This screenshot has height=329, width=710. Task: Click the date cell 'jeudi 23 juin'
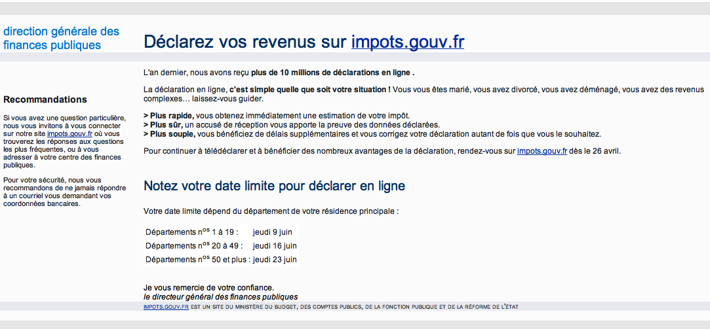tap(275, 260)
